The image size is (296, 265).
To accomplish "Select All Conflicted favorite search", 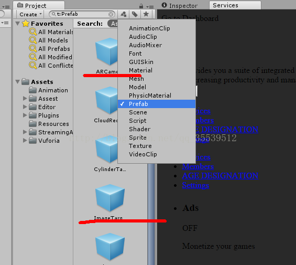I will point(51,66).
